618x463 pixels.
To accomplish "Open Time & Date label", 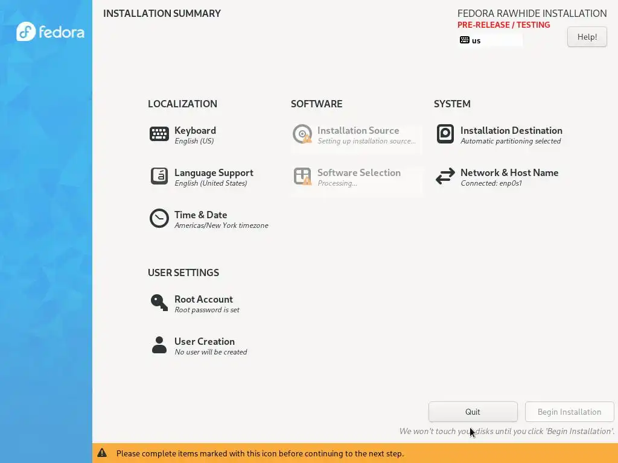I will pos(200,215).
